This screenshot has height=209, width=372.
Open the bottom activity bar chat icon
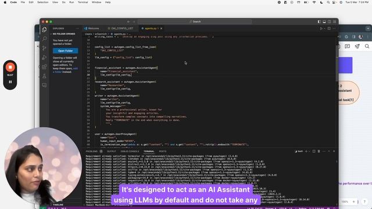tap(44, 85)
